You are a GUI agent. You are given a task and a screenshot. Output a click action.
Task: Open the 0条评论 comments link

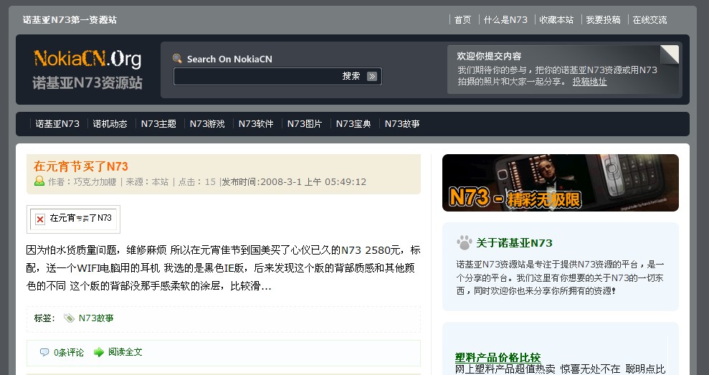(x=69, y=352)
